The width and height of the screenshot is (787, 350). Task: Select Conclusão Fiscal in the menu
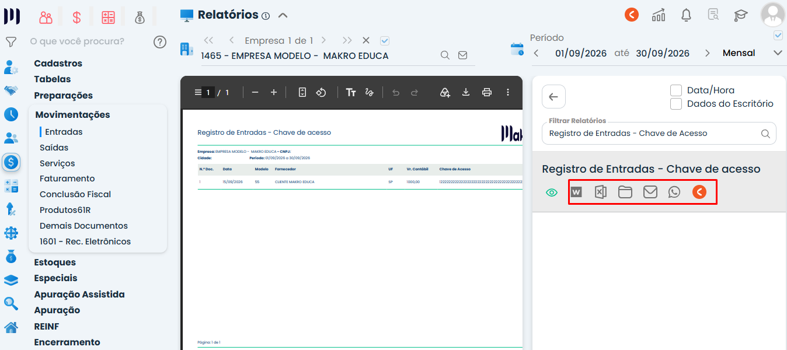click(x=75, y=194)
